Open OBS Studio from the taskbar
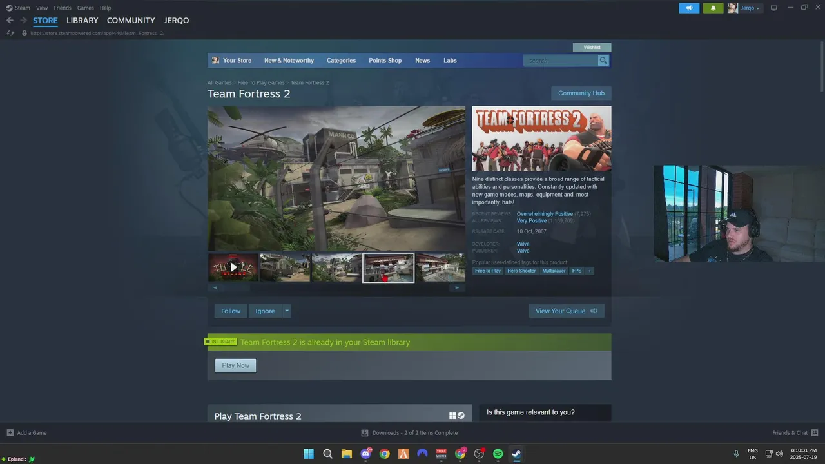Viewport: 825px width, 464px height. coord(479,454)
